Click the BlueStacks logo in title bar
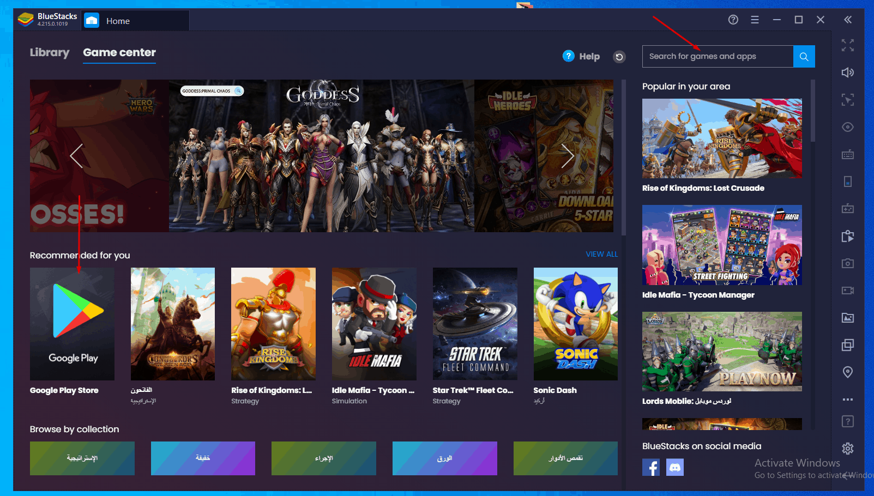874x496 pixels. (26, 20)
